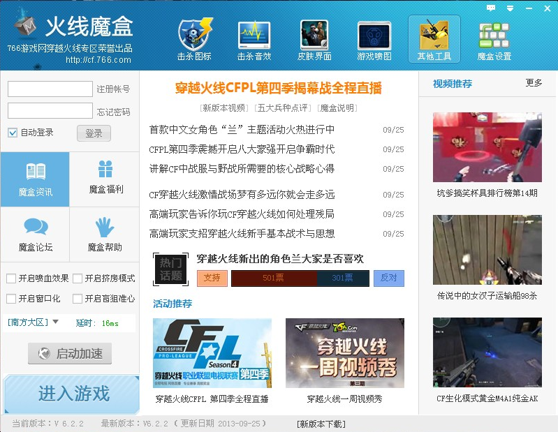The height and width of the screenshot is (432, 558).
Task: Open caption 穿越火线CFPL 第四季全程直播
Action: (212, 399)
